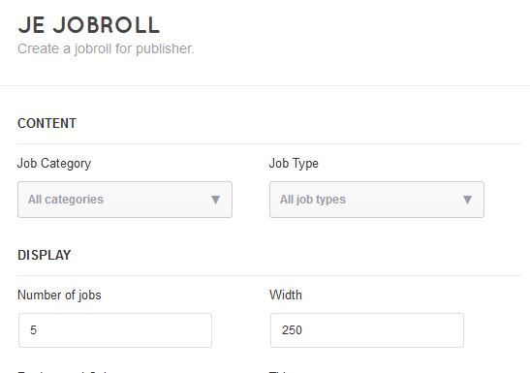Click the cut-off label below Width field

278,371
